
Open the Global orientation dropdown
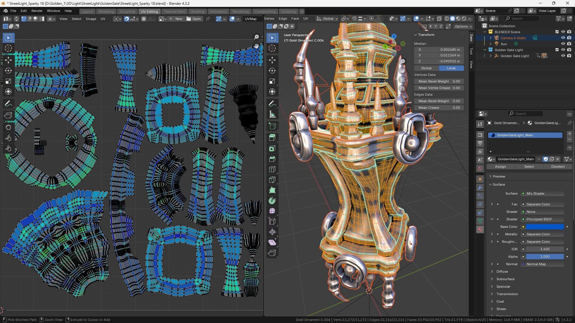(x=328, y=19)
